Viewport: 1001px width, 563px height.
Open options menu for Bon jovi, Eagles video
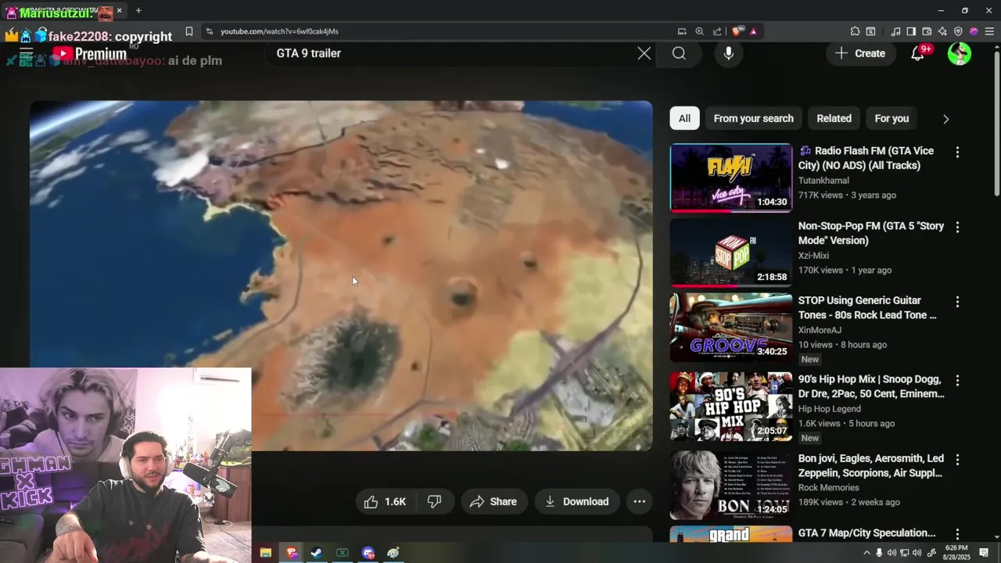957,460
